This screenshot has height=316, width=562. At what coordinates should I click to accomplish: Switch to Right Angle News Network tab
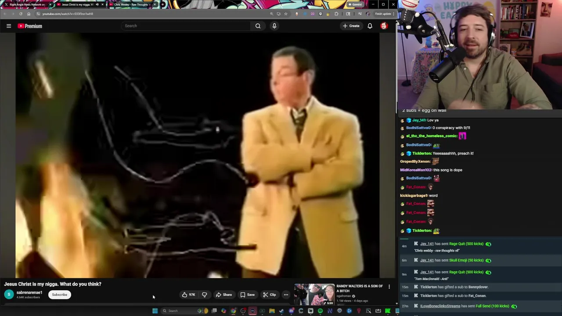28,4
